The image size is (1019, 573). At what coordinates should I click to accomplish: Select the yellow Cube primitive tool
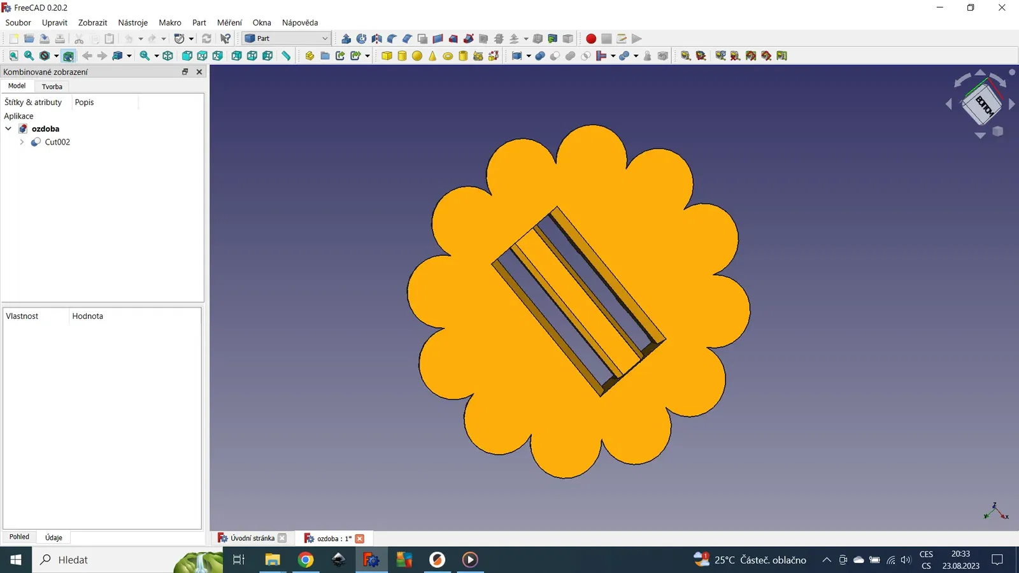[387, 56]
